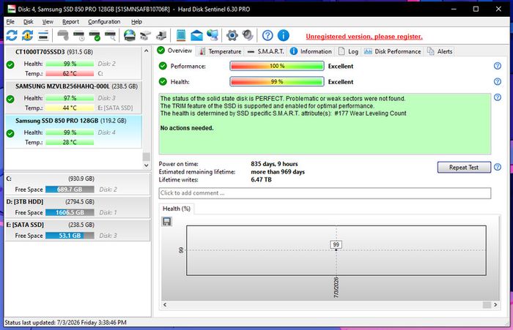Screen dimensions: 513x330
Task: Switch to the Temperature tab
Action: 221,51
